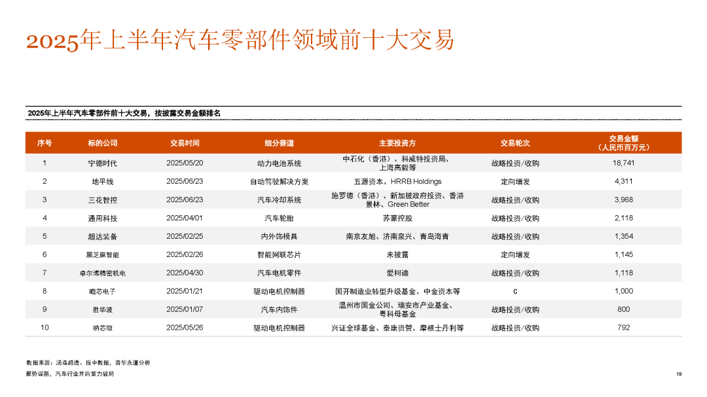707x397 pixels.
Task: Click the 交易时间 column header
Action: click(x=185, y=143)
